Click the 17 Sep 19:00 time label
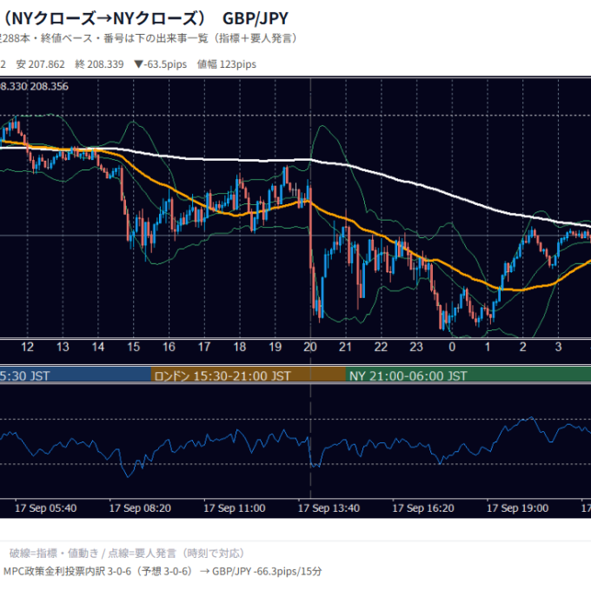Image resolution: width=591 pixels, height=591 pixels. tap(518, 508)
